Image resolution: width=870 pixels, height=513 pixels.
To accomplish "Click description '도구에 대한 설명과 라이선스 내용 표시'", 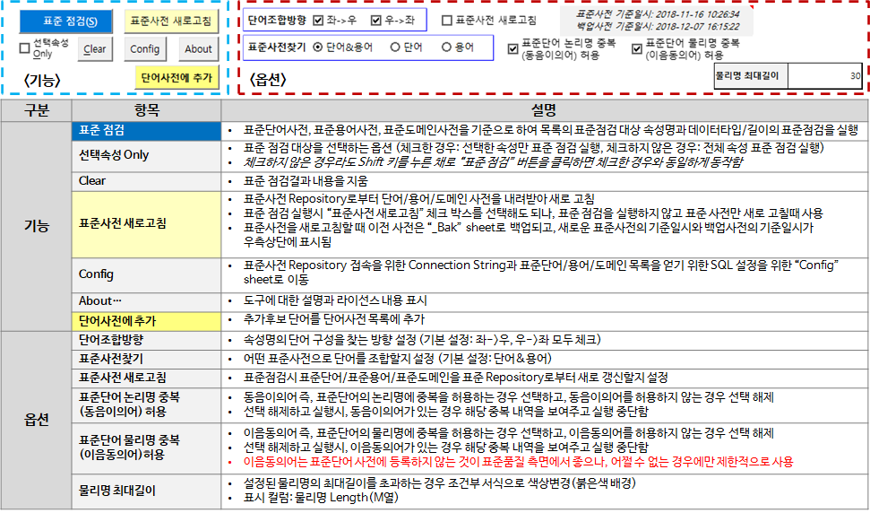I will pos(335,301).
